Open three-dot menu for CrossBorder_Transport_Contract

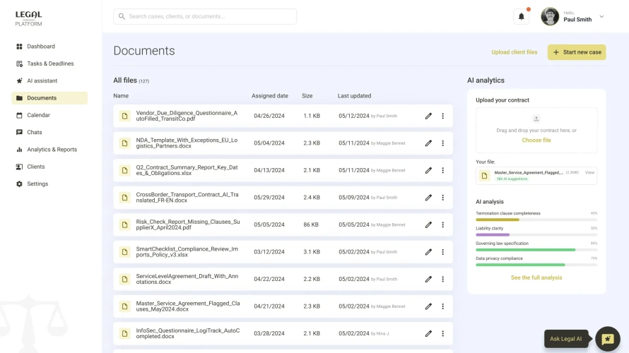point(443,198)
